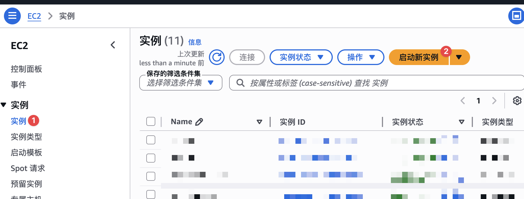This screenshot has width=524, height=199.
Task: Edit Name with the pencil icon
Action: (x=199, y=122)
